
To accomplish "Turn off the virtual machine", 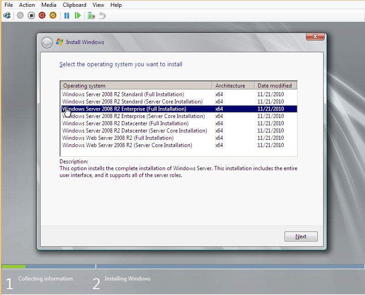I will click(x=31, y=15).
